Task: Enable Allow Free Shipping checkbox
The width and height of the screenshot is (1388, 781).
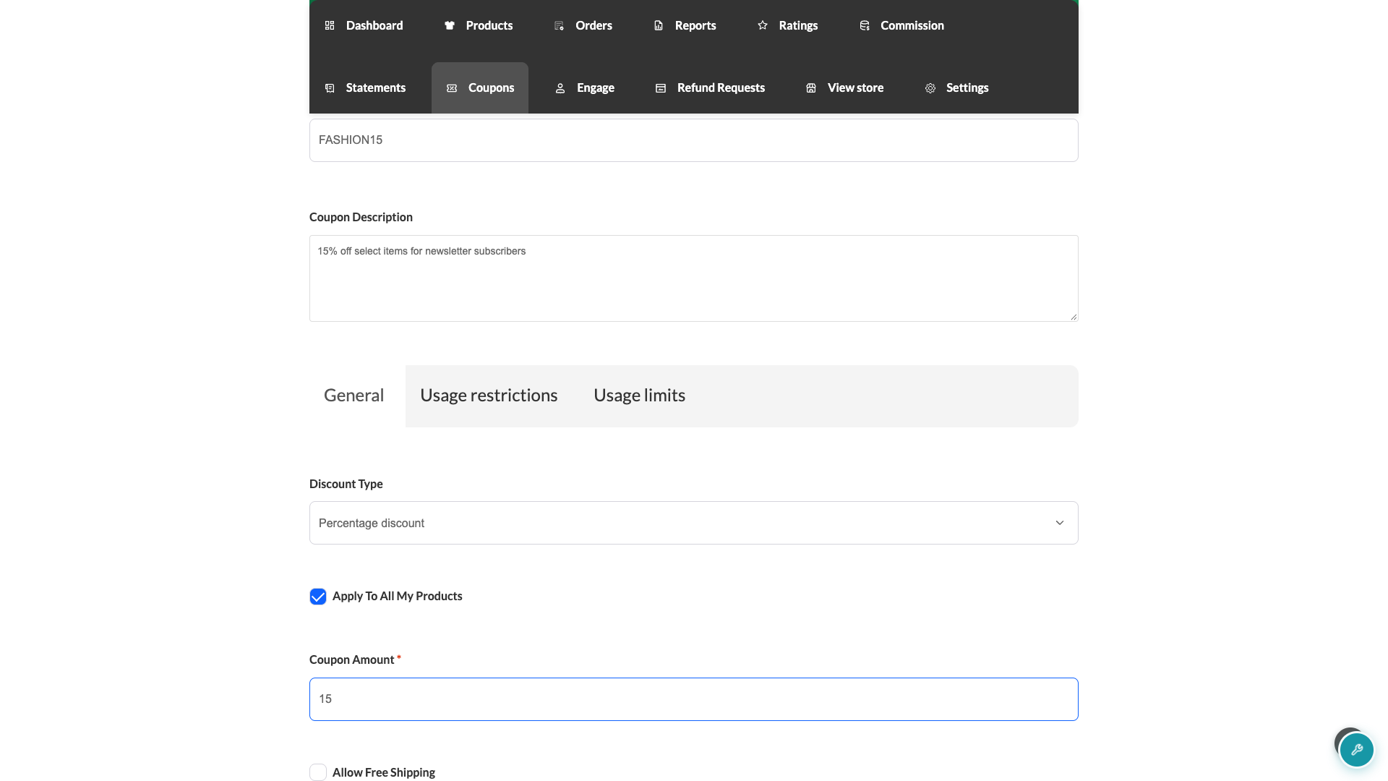Action: [x=318, y=772]
